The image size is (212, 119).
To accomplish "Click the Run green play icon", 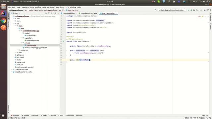I will 188,10.
